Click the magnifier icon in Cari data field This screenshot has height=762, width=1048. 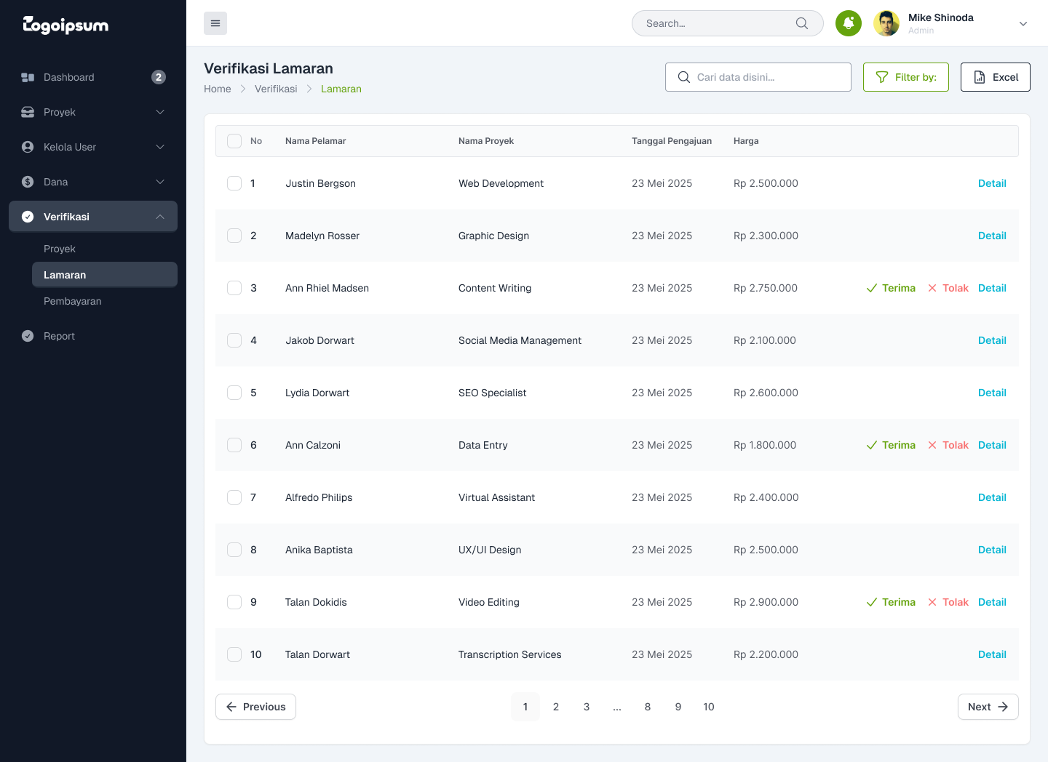[x=684, y=77]
